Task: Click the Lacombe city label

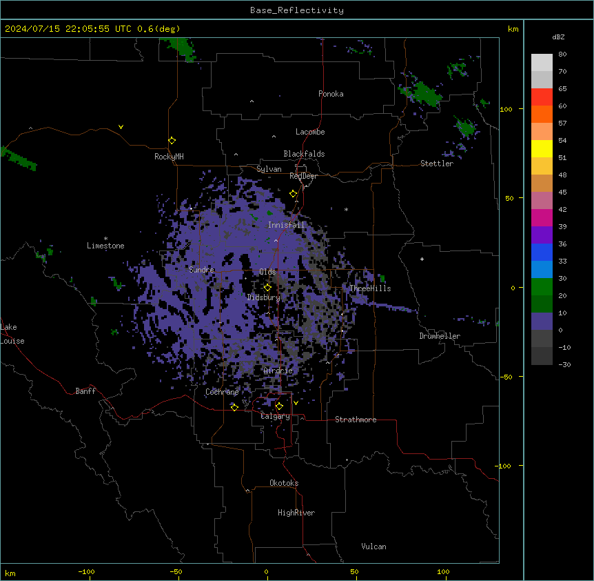Action: [x=310, y=132]
